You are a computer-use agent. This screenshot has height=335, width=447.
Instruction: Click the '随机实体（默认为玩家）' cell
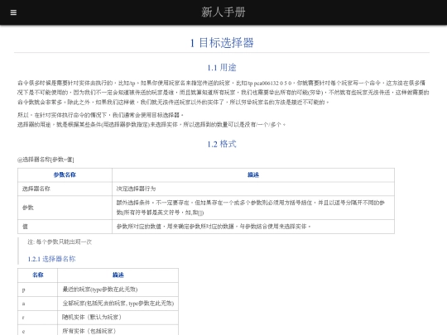click(118, 318)
